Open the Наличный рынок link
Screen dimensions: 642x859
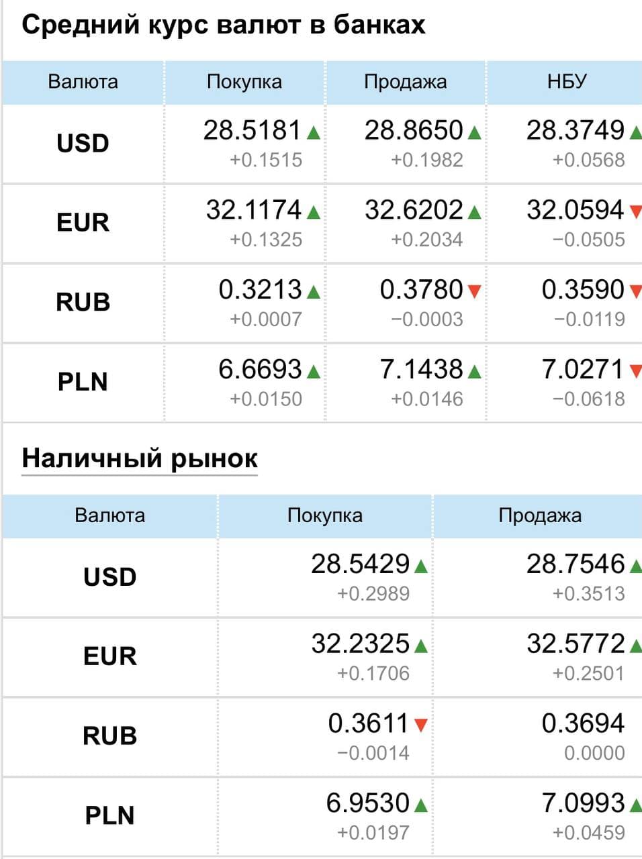(x=140, y=458)
